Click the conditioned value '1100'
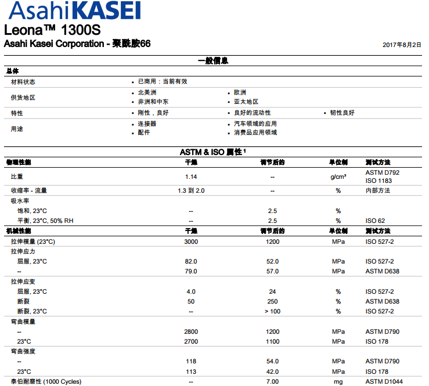The height and width of the screenshot is (386, 429). (x=272, y=341)
